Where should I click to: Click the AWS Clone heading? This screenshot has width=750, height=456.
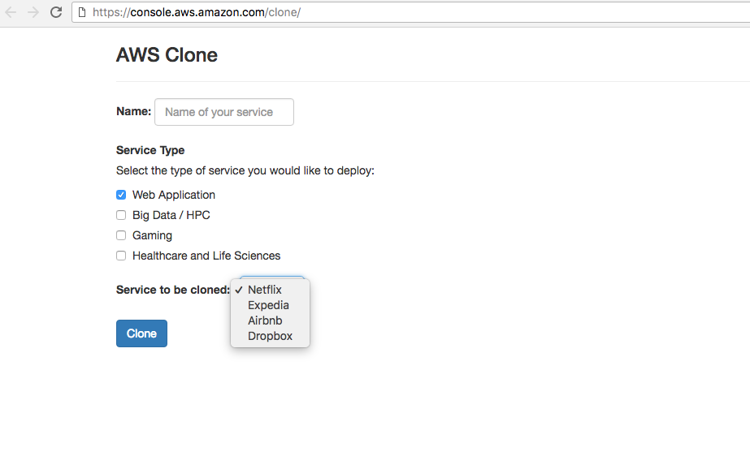pyautogui.click(x=167, y=55)
